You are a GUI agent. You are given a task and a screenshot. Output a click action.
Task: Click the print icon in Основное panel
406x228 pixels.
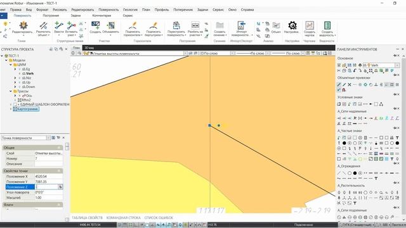point(360,65)
